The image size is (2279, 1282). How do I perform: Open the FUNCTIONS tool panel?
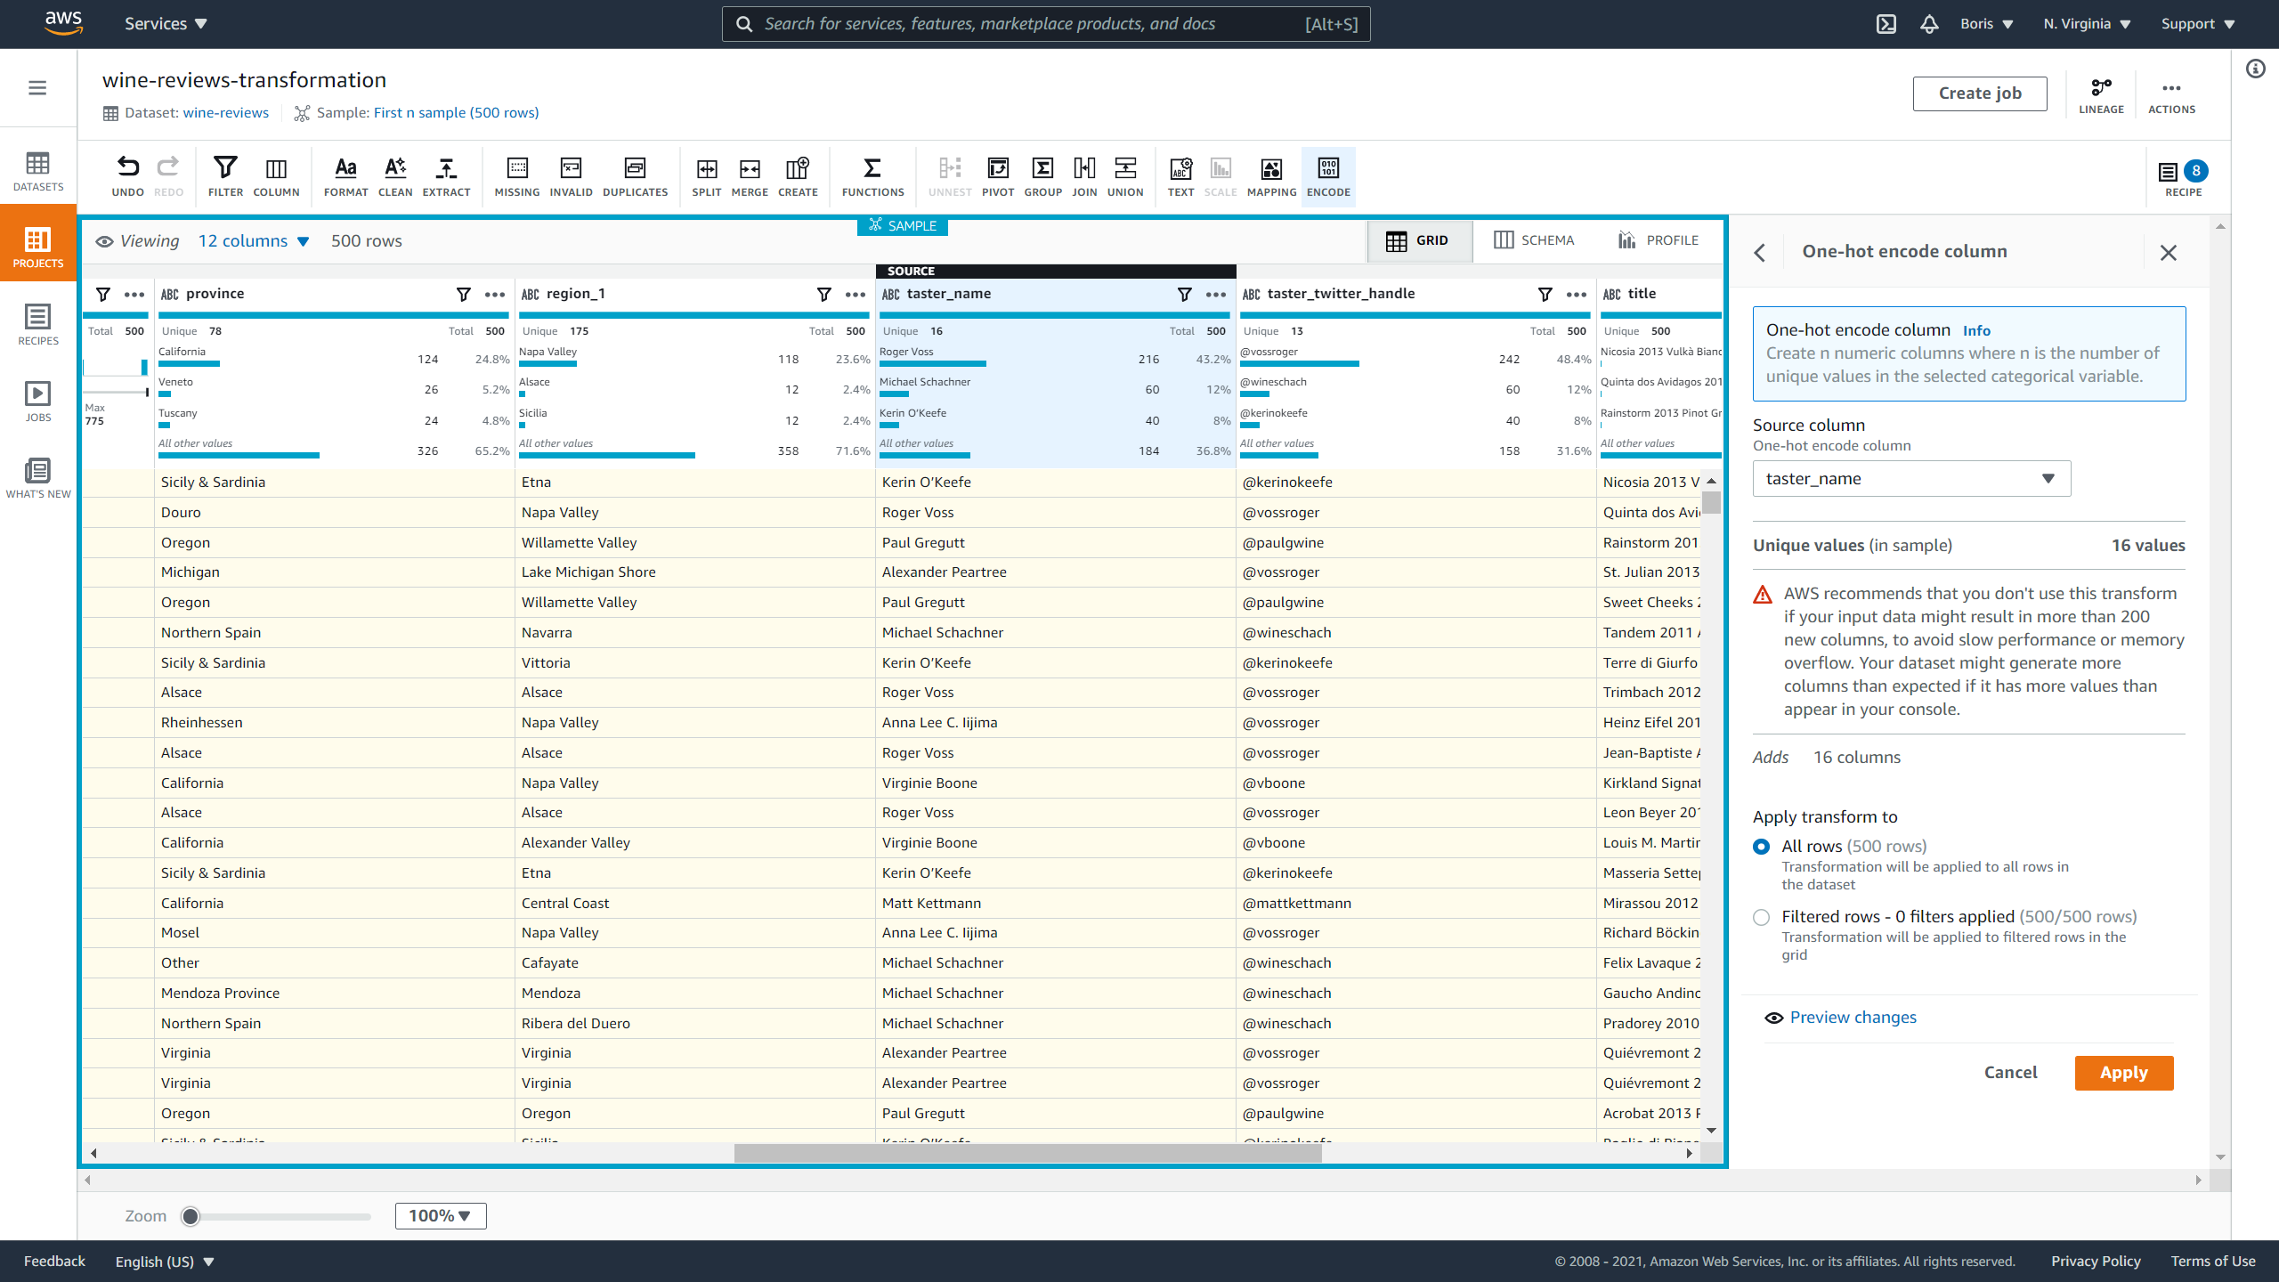[x=872, y=175]
